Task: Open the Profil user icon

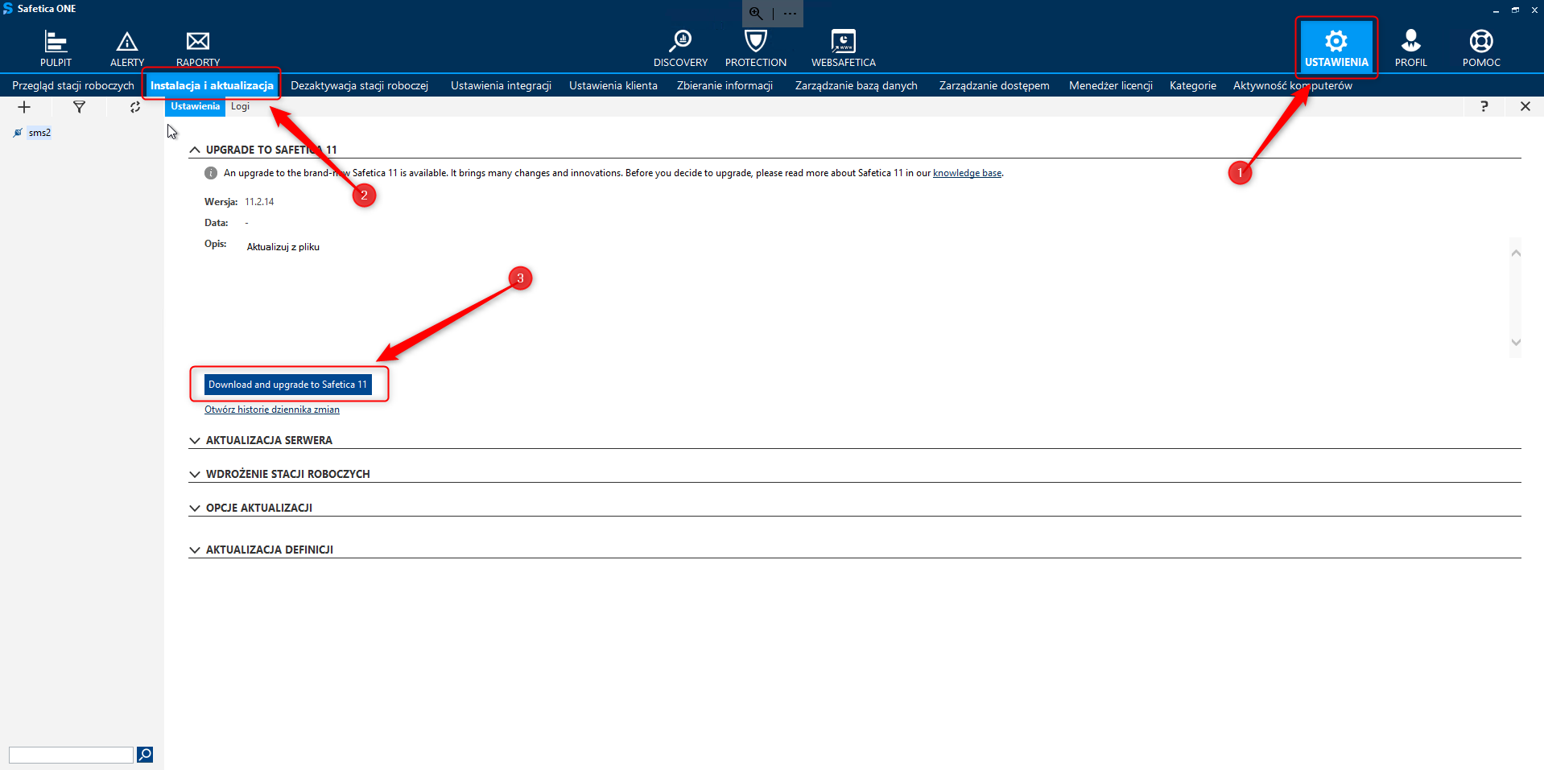Action: 1410,47
